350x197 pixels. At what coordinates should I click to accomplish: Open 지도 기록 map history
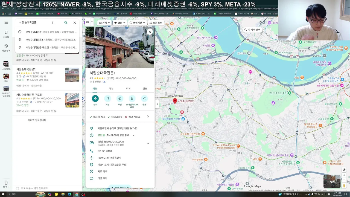coord(102,172)
